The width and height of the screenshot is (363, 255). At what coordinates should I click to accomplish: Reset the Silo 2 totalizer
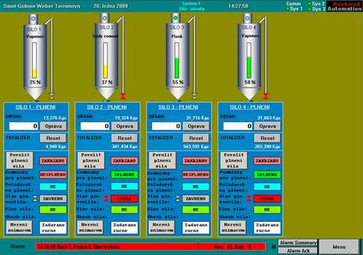coord(124,138)
